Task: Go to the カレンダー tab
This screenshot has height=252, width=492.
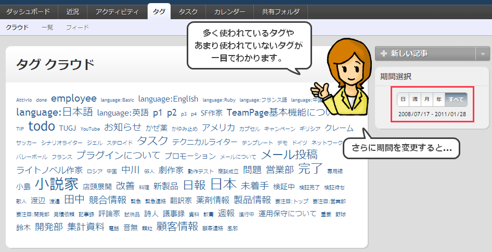Action: [229, 11]
